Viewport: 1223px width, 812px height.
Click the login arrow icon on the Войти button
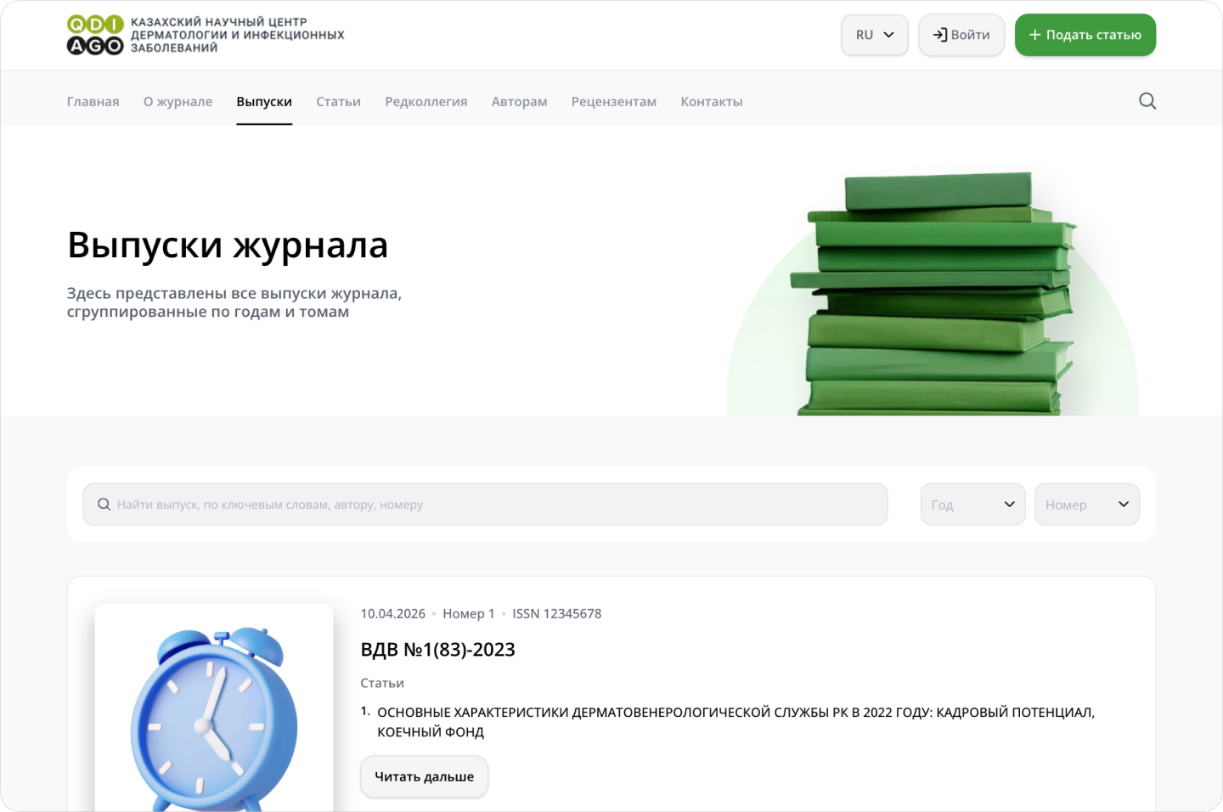pyautogui.click(x=941, y=35)
